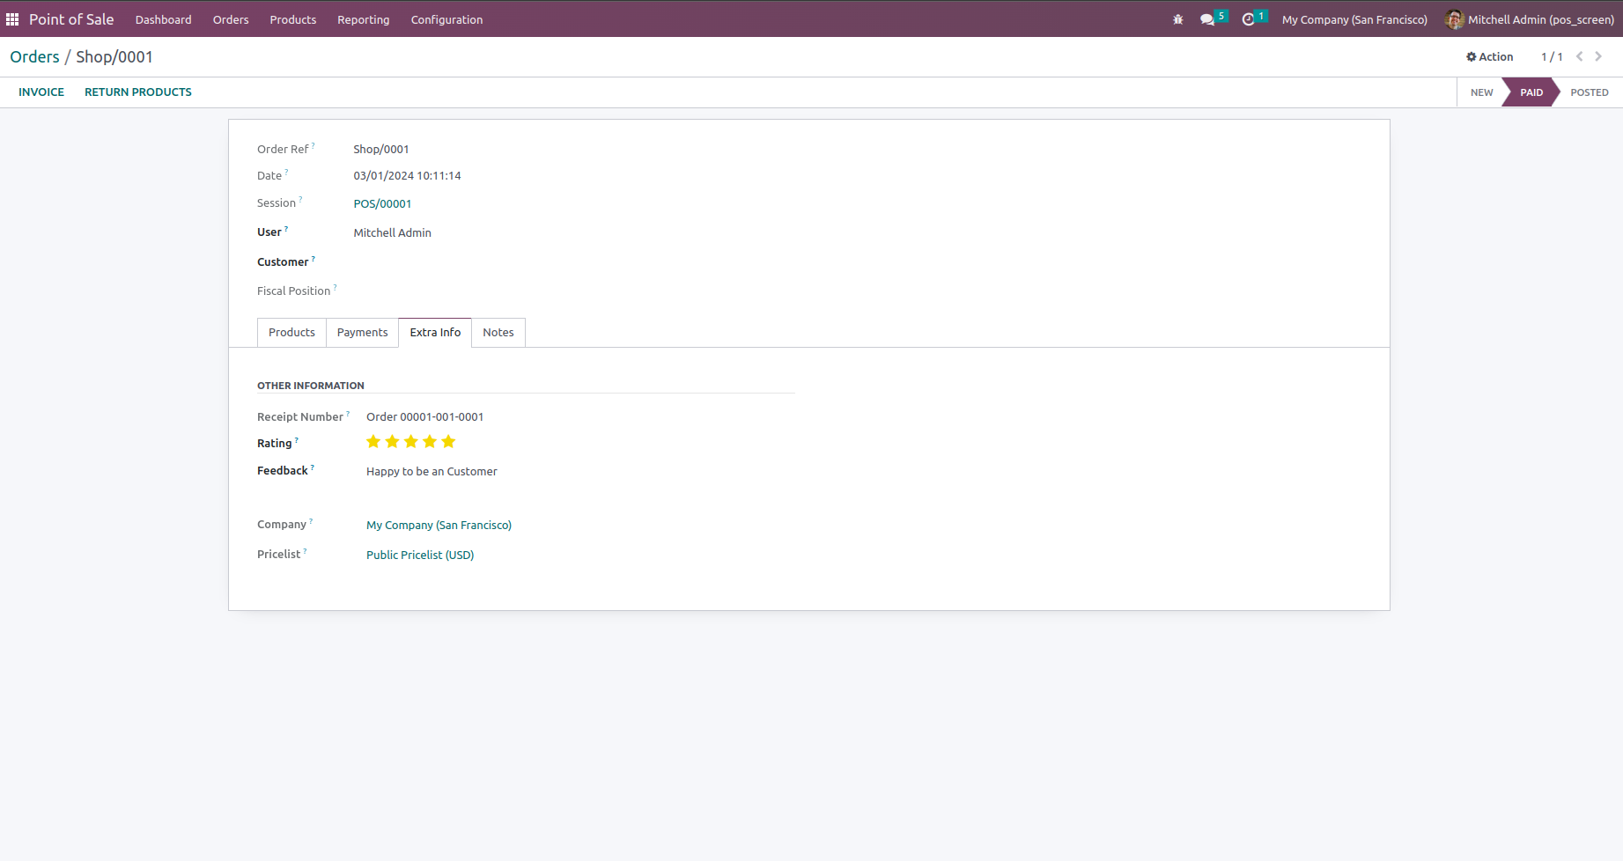Select the Extra Info tab
This screenshot has width=1623, height=861.
(x=435, y=332)
